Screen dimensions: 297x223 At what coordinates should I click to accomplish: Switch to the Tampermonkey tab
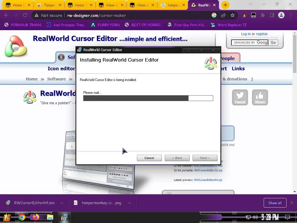point(49,5)
